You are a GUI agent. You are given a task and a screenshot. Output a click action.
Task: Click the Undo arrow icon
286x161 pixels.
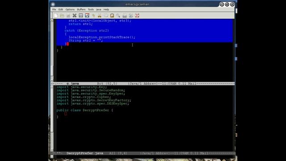click(x=93, y=16)
